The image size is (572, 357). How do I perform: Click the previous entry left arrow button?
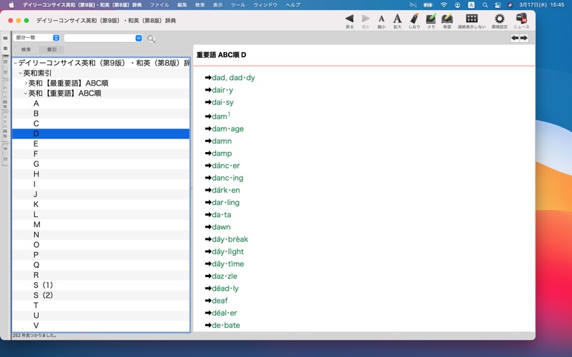515,38
